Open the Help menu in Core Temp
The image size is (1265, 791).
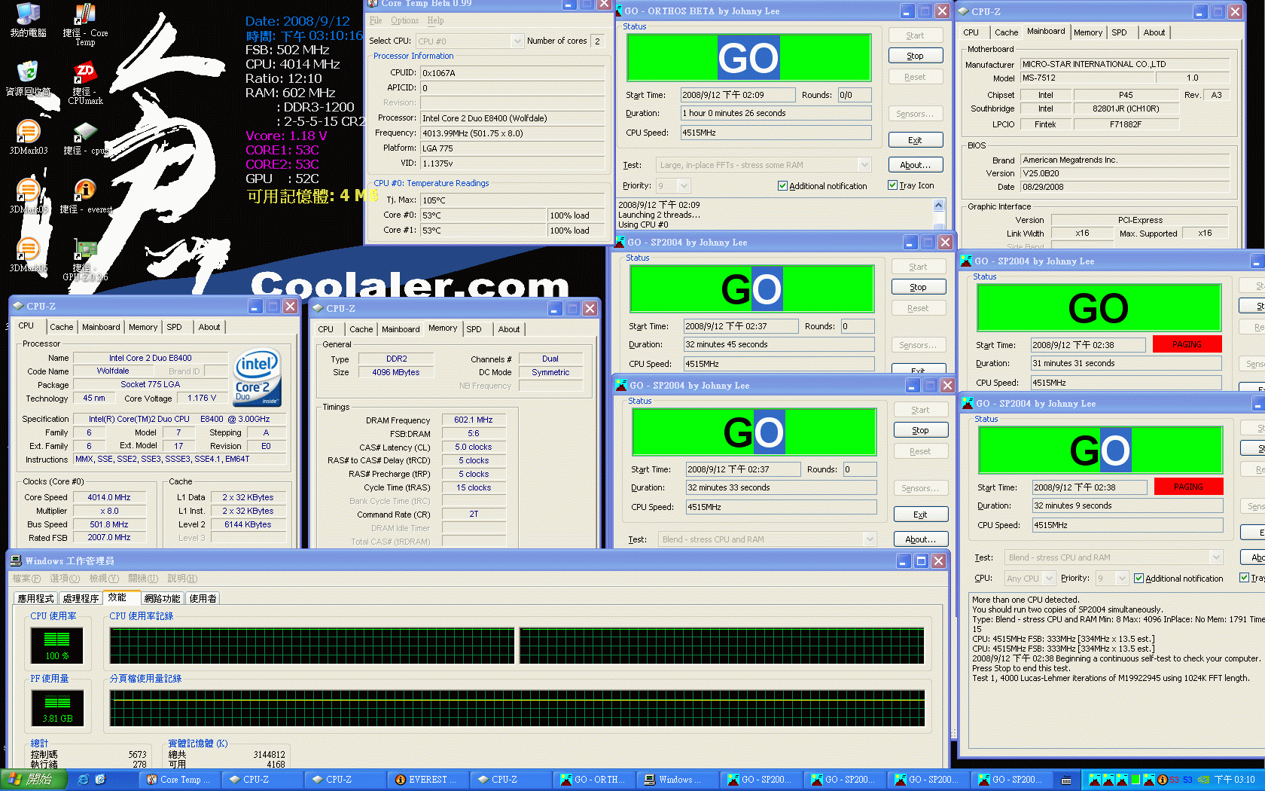435,20
